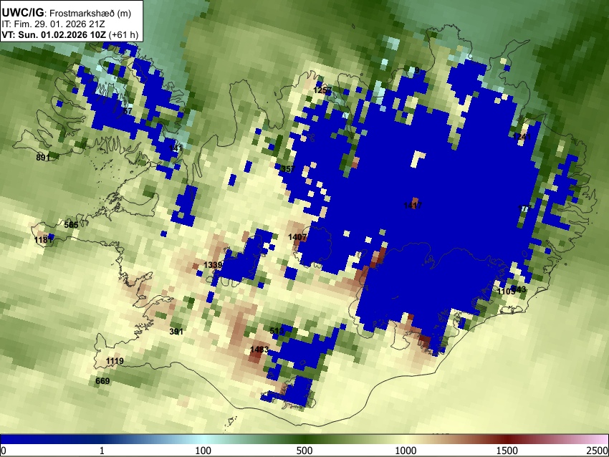Click the map value 1407

(297, 237)
